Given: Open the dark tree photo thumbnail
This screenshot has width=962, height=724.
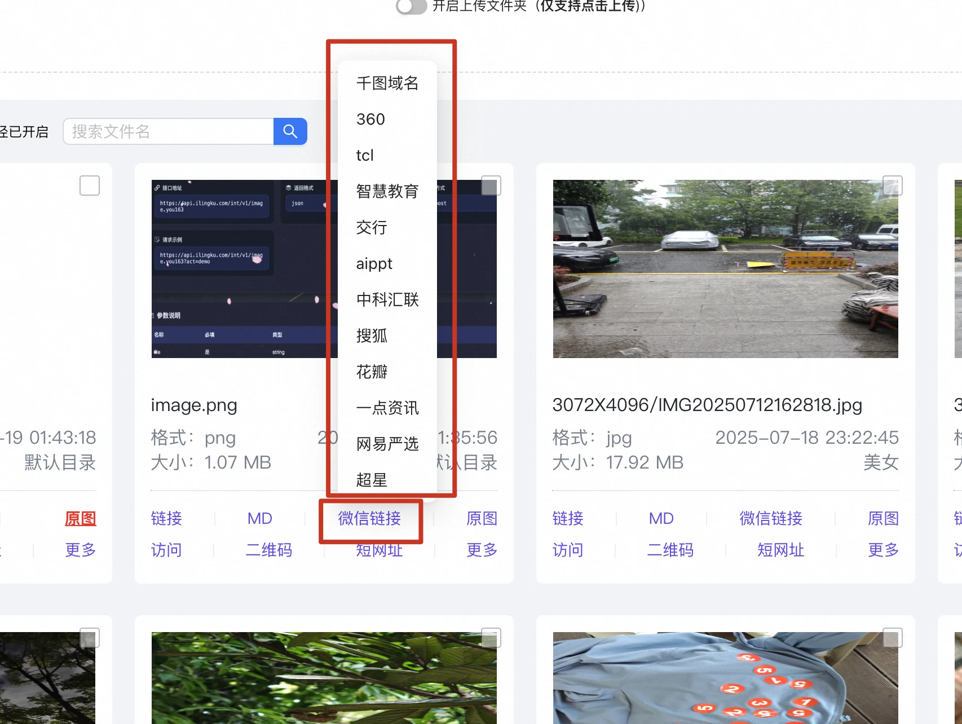Looking at the screenshot, I should [47, 678].
